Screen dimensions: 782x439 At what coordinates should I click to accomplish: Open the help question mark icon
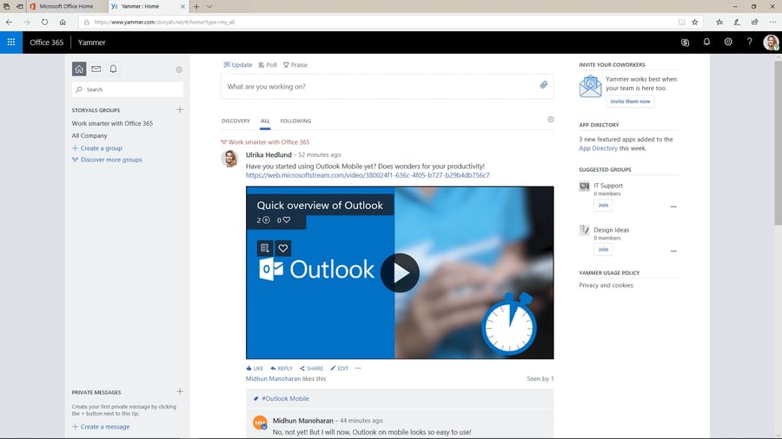click(749, 42)
